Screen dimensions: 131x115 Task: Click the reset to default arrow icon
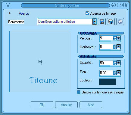pos(120,22)
